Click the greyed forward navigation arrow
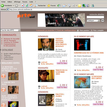107x107 pixels. (16, 6)
